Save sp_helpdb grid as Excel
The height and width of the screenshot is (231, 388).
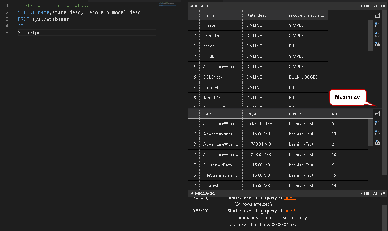377,142
